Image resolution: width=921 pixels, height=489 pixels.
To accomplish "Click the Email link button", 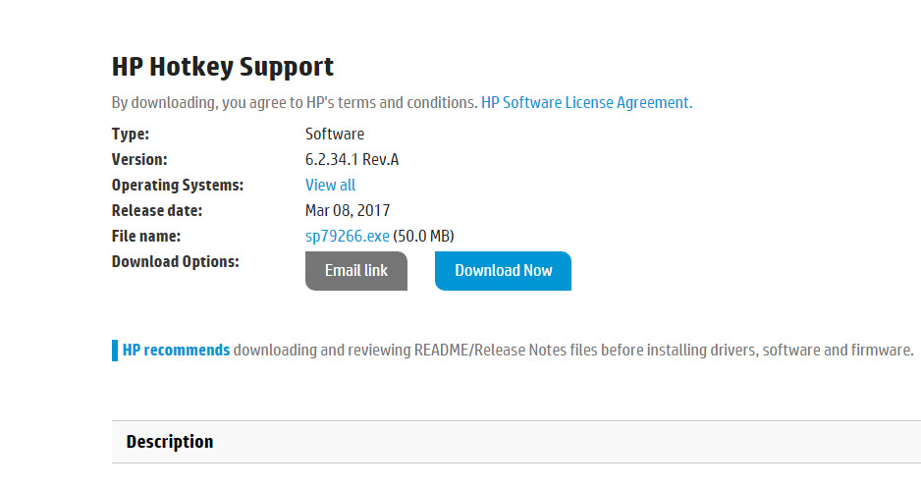I will pos(356,271).
